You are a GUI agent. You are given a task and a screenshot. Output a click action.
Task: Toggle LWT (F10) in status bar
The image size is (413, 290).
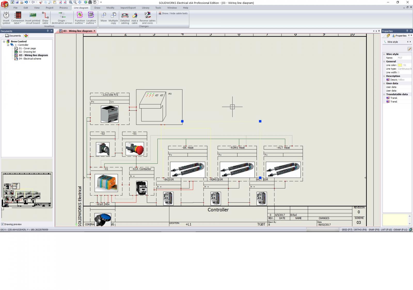pos(386,230)
